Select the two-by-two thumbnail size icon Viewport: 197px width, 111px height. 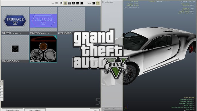pos(74,3)
